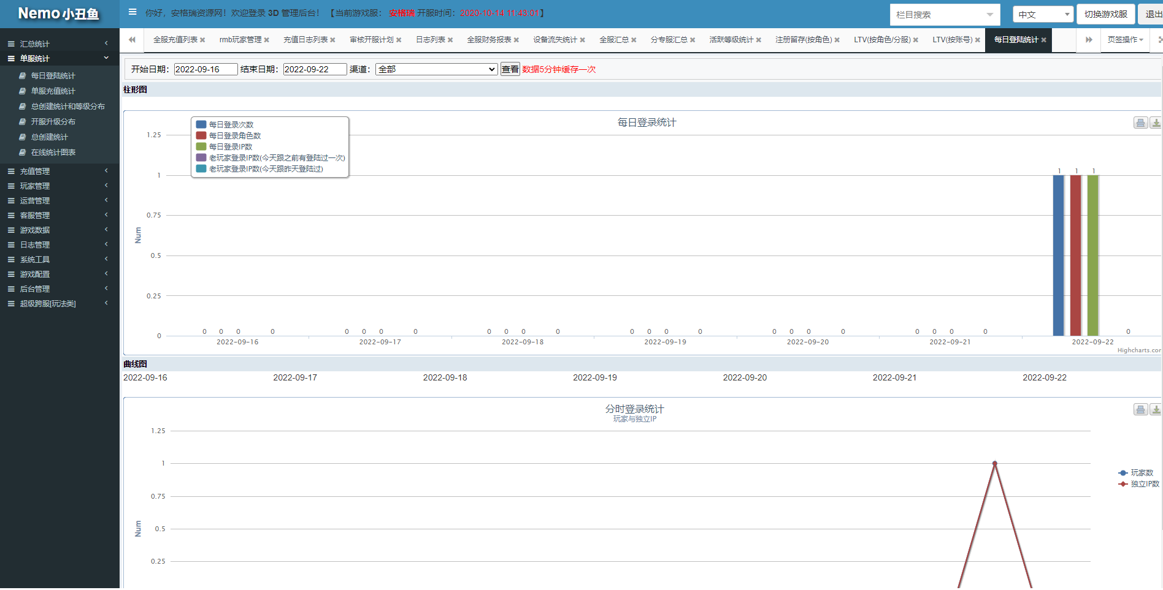This screenshot has width=1163, height=590.
Task: Close the 全服充值列表 tab
Action: click(x=202, y=40)
